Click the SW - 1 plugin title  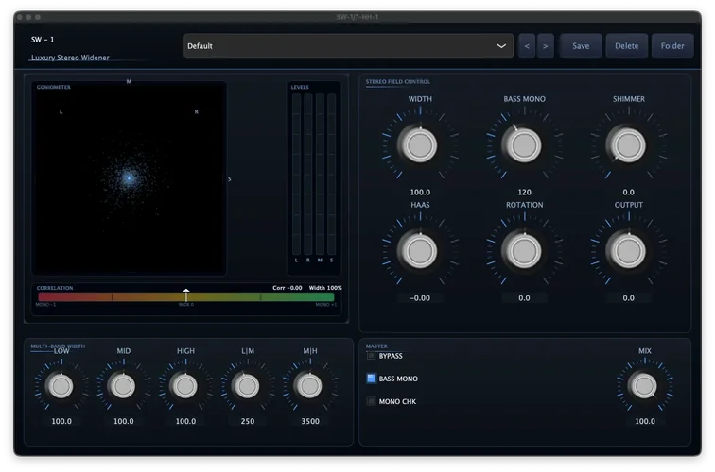43,40
